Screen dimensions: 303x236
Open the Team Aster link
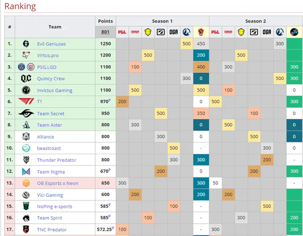pyautogui.click(x=49, y=125)
